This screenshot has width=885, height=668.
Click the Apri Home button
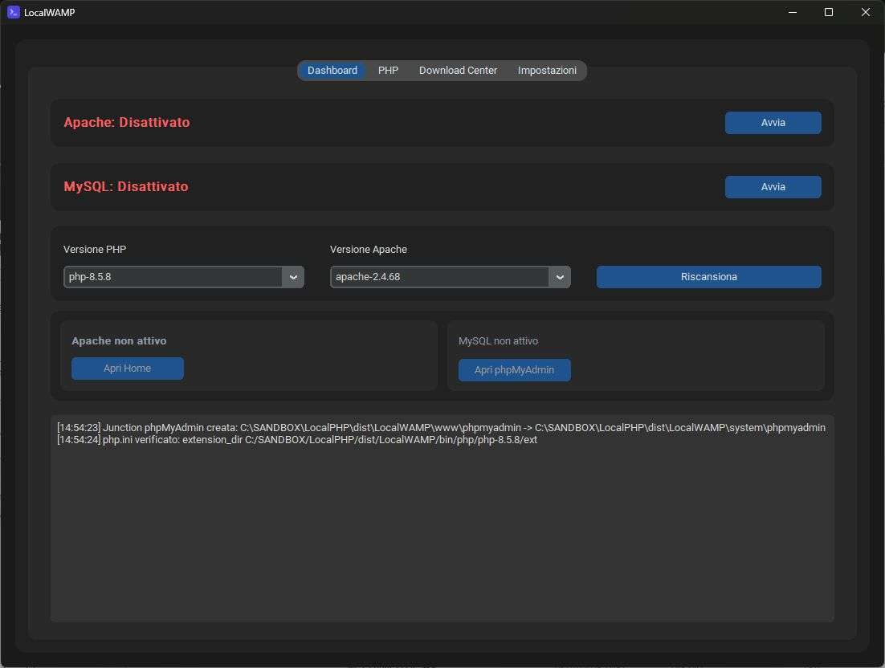point(127,369)
